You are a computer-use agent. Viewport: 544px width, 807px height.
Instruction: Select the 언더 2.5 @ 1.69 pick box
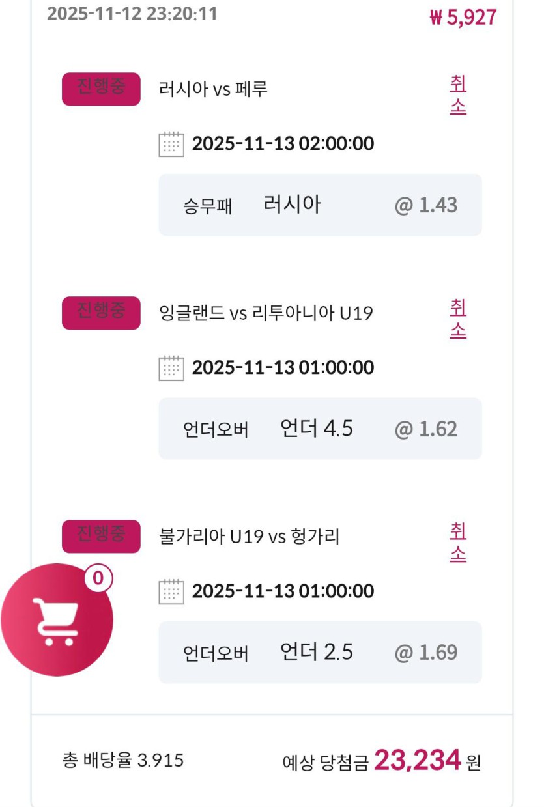point(320,652)
